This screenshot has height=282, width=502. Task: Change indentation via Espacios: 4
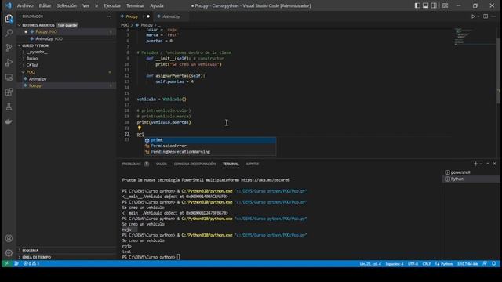pyautogui.click(x=395, y=264)
